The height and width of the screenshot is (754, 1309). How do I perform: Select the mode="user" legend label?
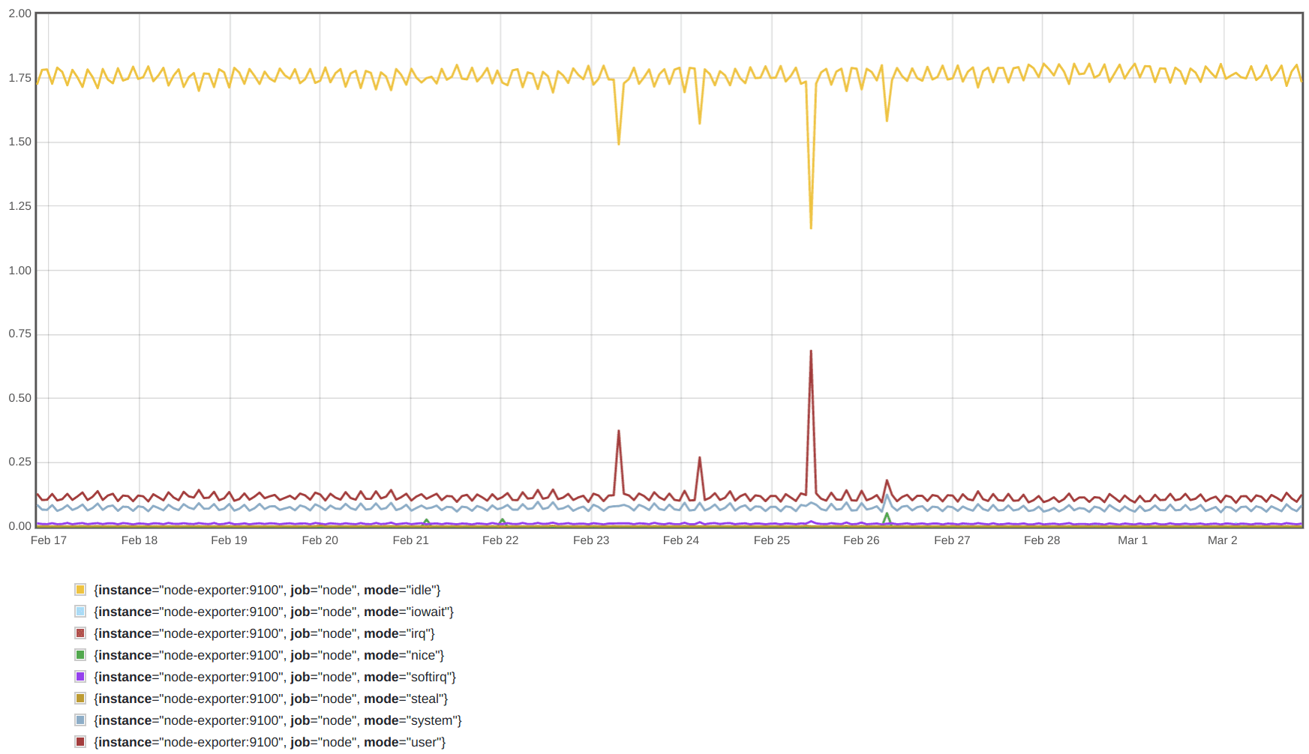pos(270,743)
